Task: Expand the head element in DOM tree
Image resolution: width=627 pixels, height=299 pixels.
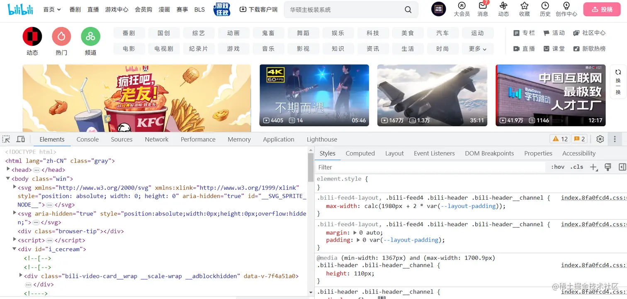Action: 8,170
